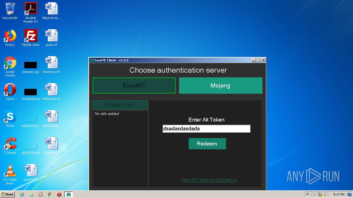Screen dimensions: 353x198
Task: Close the EasyMC Client window
Action: pos(263,60)
